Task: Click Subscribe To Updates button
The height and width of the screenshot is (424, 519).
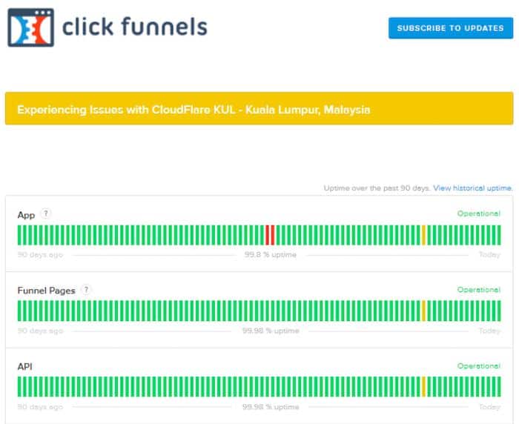Action: click(451, 28)
